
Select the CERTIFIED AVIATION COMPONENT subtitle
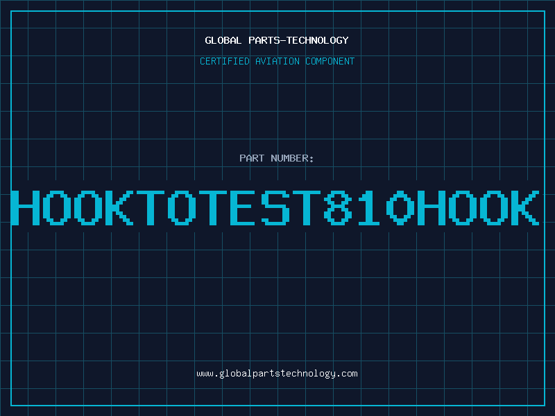tap(277, 61)
